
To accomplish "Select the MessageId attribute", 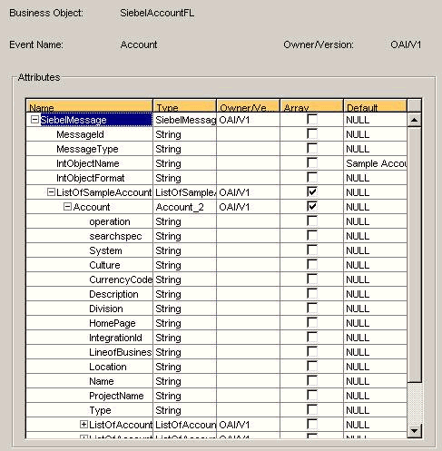I will click(x=80, y=134).
